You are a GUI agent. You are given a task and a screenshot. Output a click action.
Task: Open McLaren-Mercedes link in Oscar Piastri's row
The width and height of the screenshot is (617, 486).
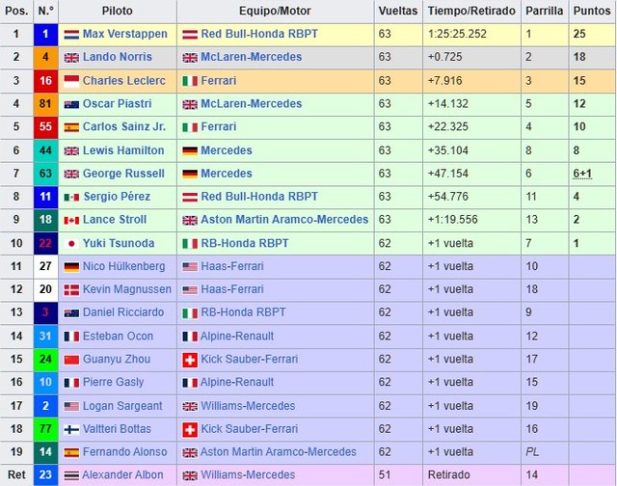pos(252,103)
